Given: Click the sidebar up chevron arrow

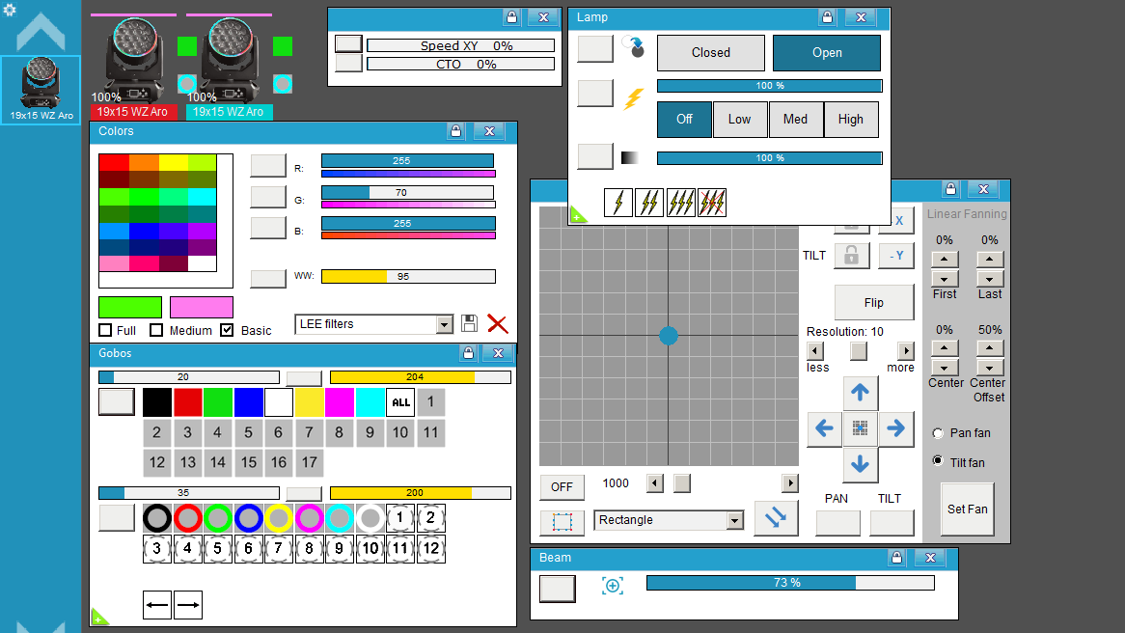Looking at the screenshot, I should tap(41, 32).
